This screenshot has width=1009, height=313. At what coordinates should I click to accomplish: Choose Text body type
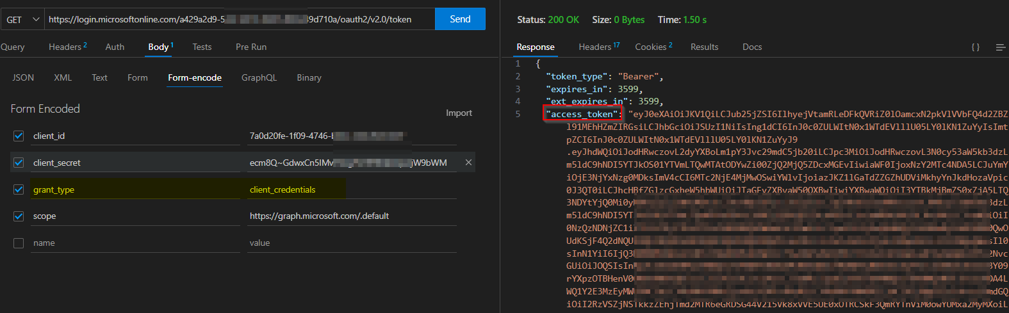point(99,77)
